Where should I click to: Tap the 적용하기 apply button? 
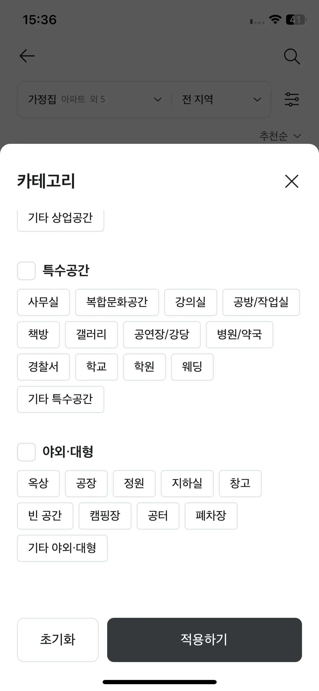(x=204, y=640)
